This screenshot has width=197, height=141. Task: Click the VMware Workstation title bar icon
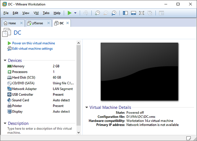[5, 4]
